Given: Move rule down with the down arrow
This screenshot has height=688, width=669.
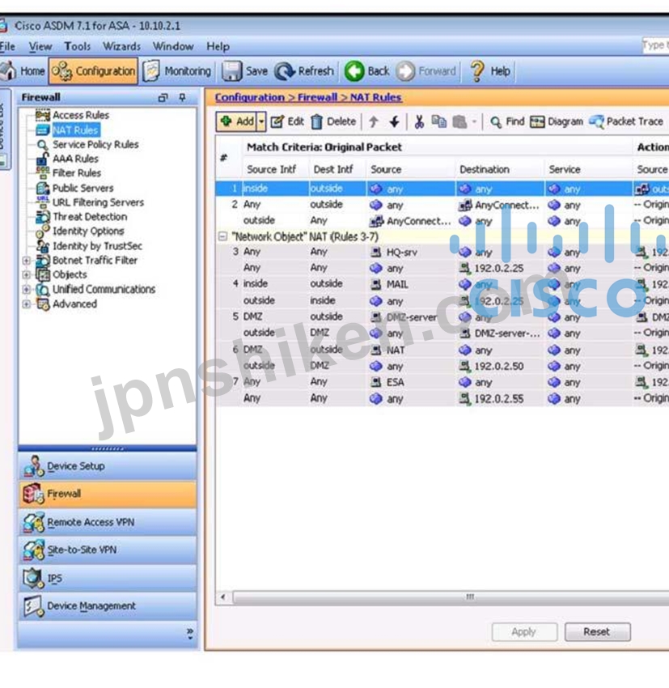Looking at the screenshot, I should (x=395, y=121).
